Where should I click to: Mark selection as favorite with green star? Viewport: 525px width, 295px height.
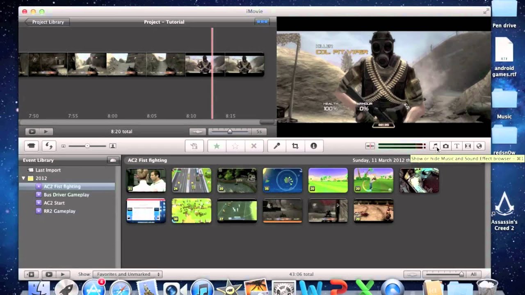(217, 146)
